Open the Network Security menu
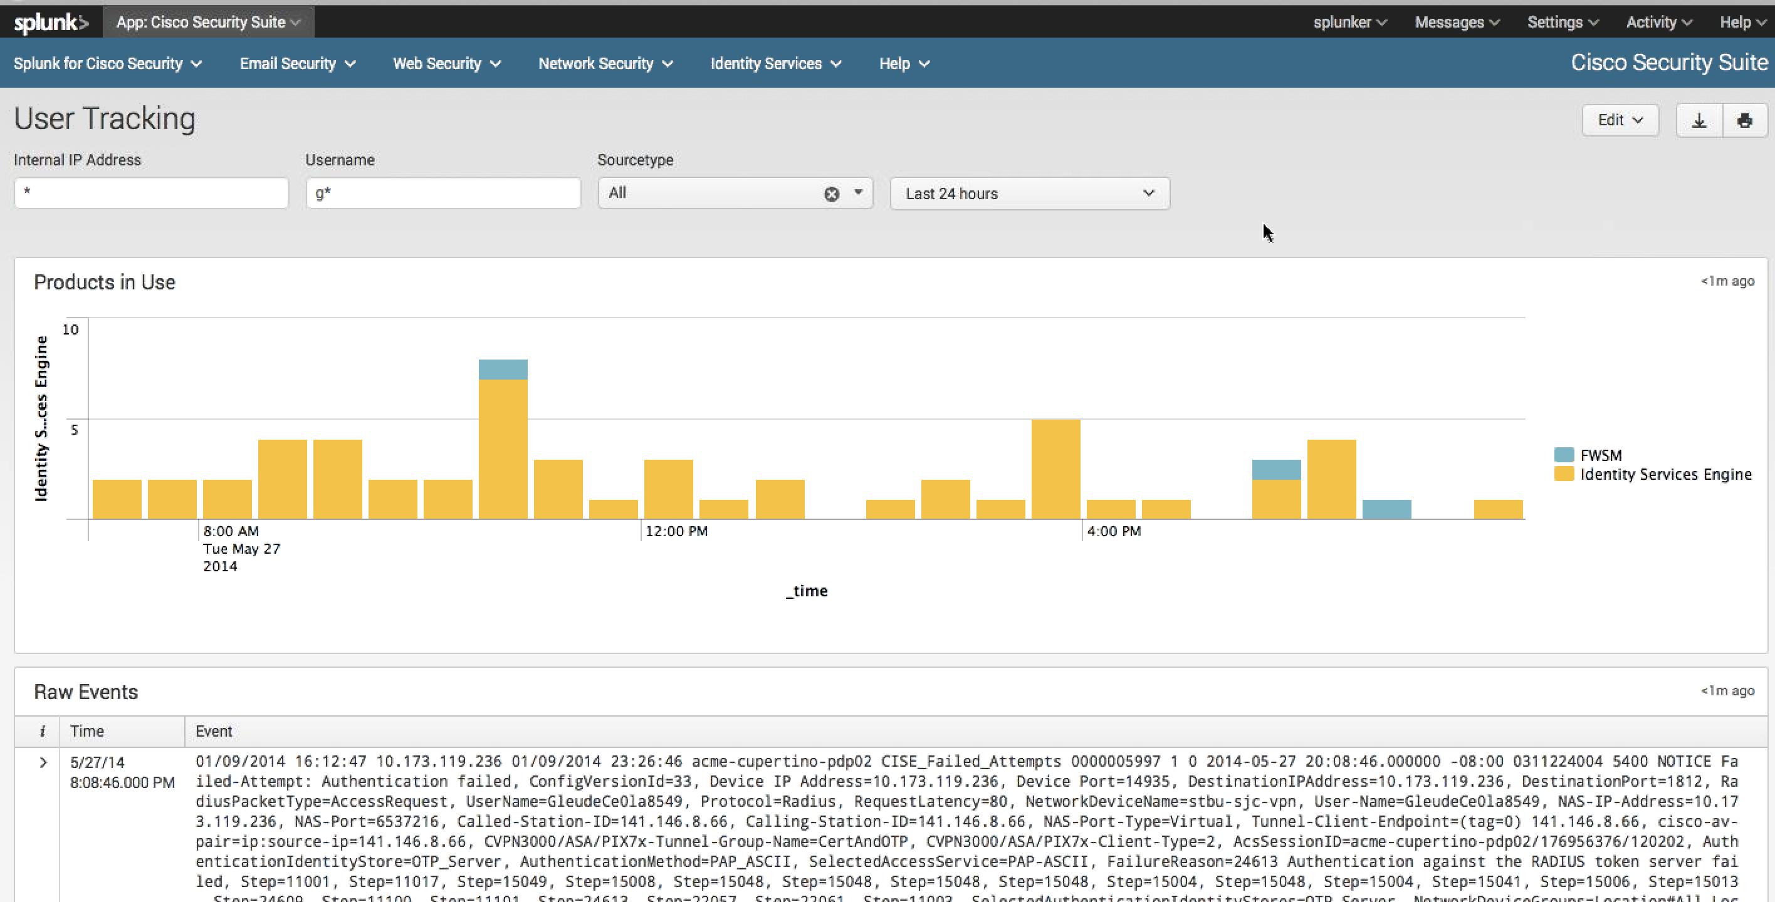The image size is (1775, 902). [x=605, y=63]
